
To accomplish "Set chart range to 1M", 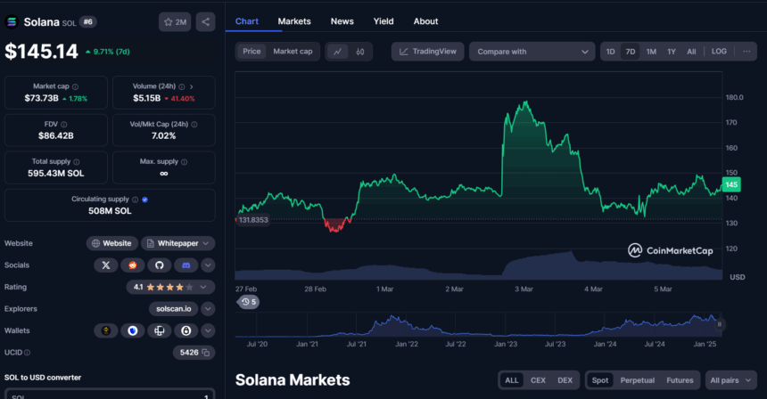I will pos(651,52).
